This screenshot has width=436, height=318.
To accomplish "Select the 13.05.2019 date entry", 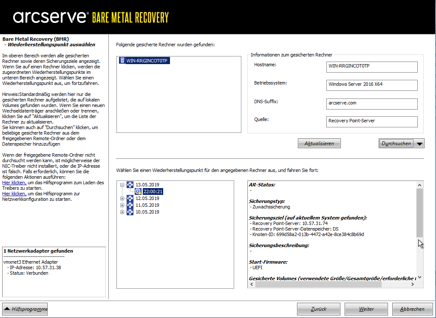I will (147, 185).
